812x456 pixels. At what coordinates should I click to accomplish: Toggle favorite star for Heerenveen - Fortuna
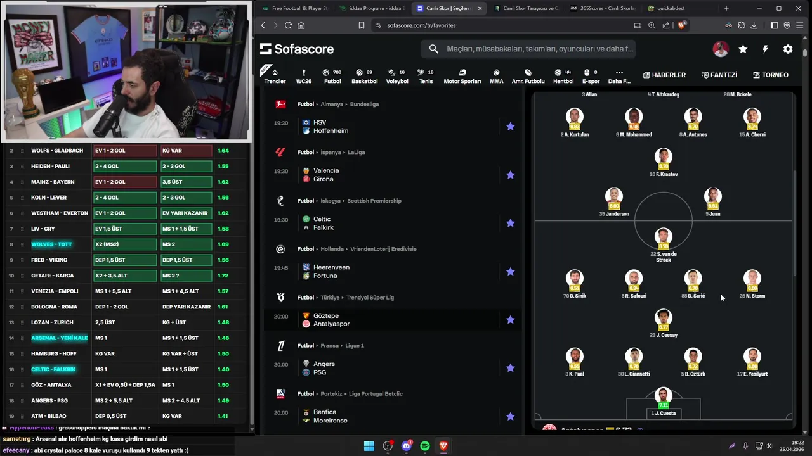coord(510,271)
